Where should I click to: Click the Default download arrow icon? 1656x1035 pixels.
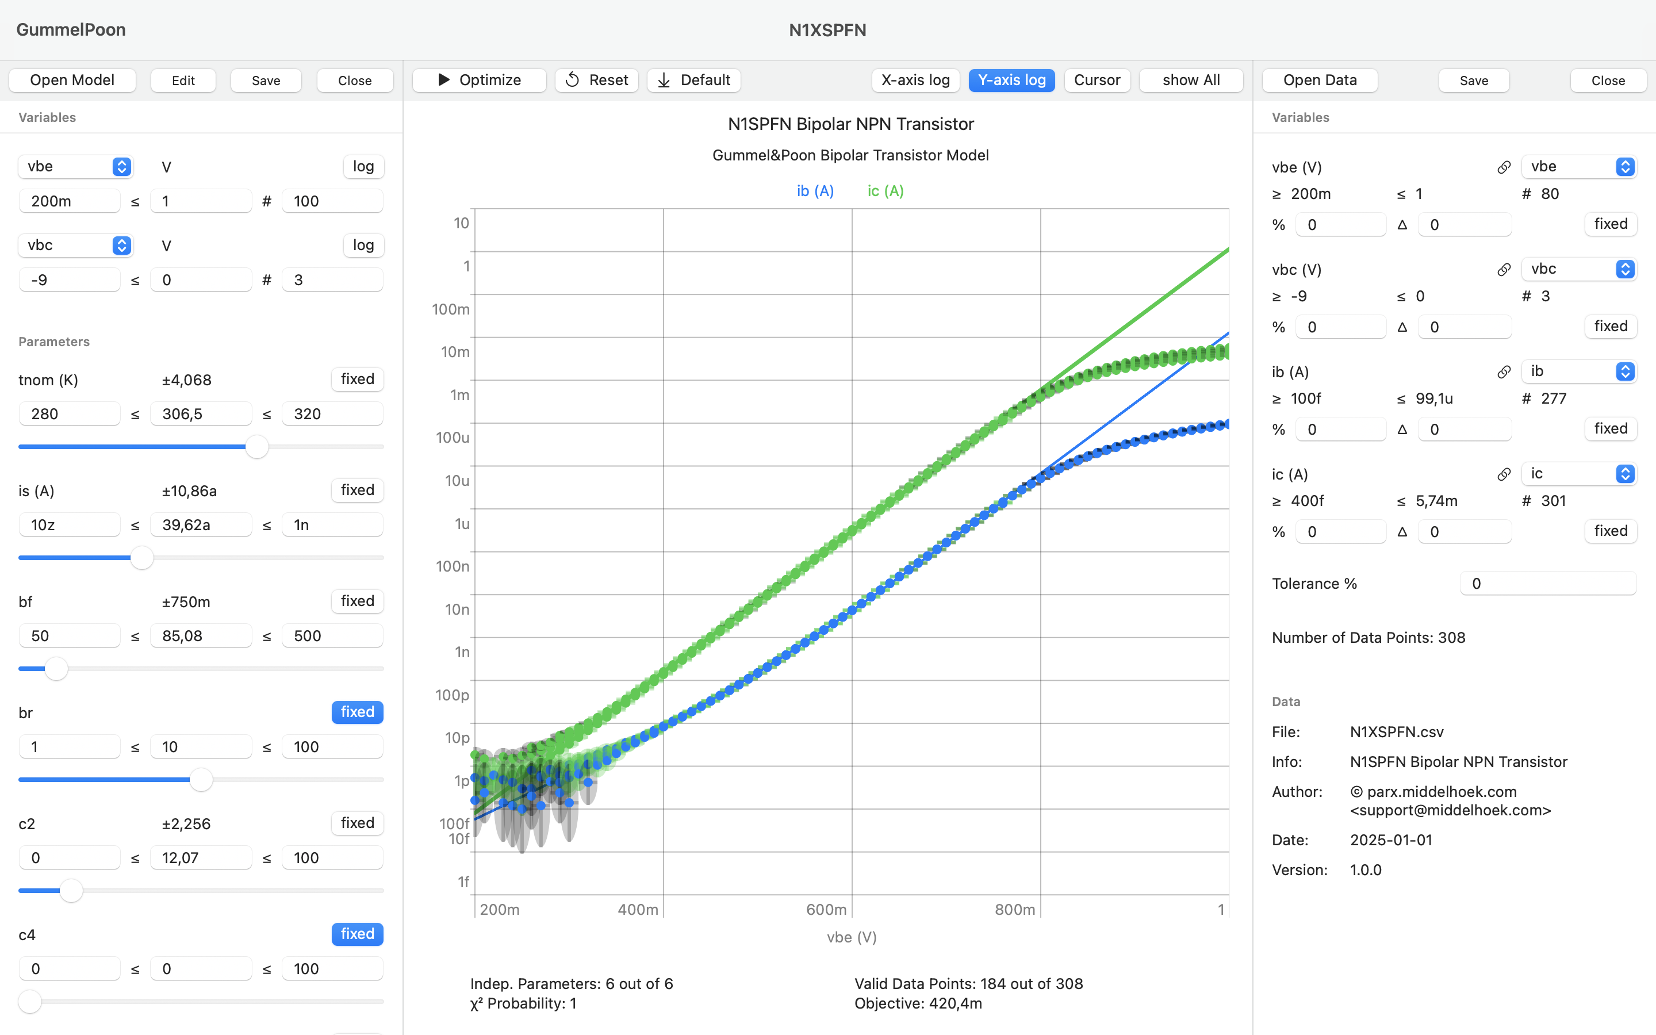(664, 80)
